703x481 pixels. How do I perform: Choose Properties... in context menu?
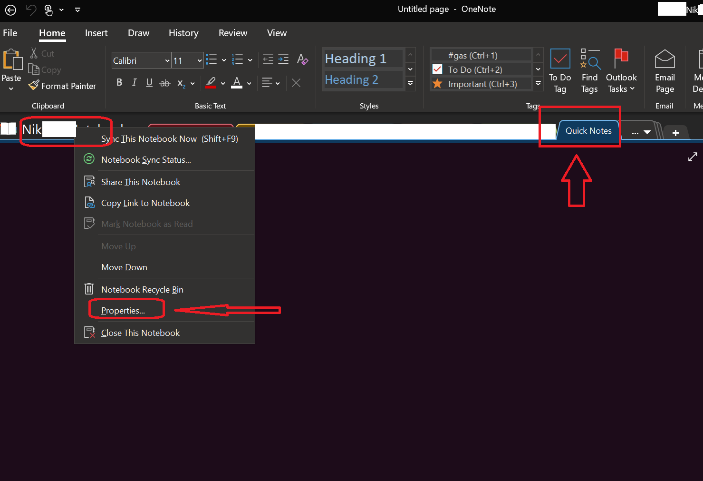123,310
